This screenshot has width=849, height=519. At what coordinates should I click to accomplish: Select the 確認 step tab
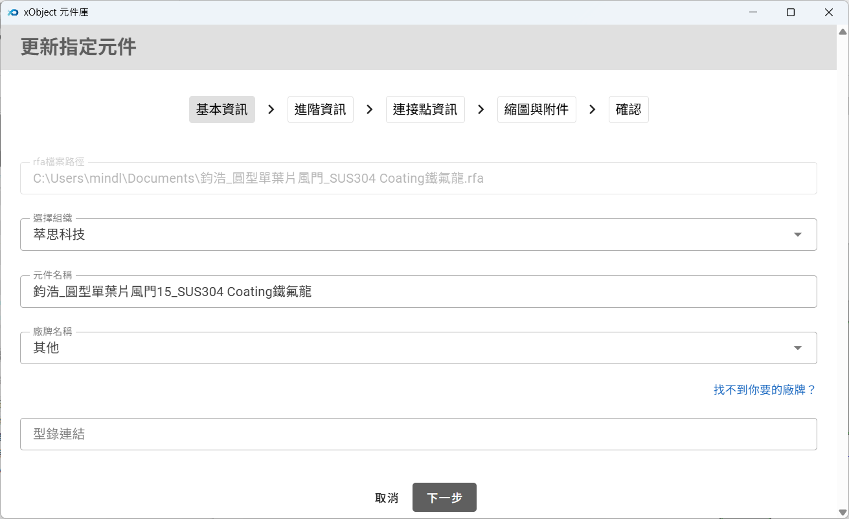[628, 110]
